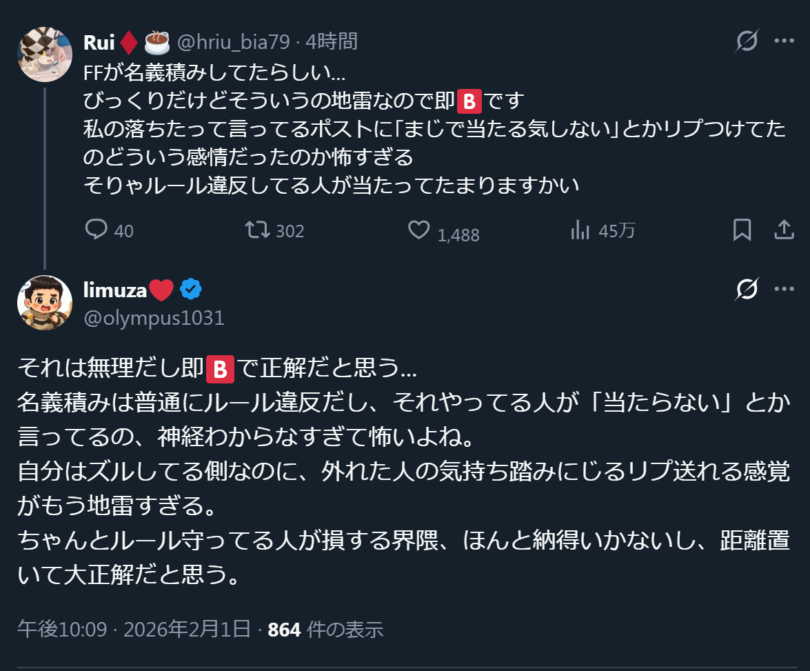
Task: Click the Rui display name
Action: (99, 42)
